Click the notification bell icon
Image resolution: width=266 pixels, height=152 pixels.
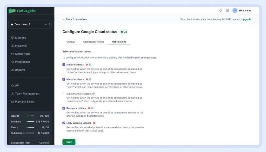221,11
